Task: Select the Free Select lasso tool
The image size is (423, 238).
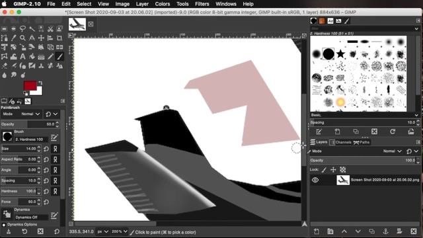Action: tap(22, 29)
